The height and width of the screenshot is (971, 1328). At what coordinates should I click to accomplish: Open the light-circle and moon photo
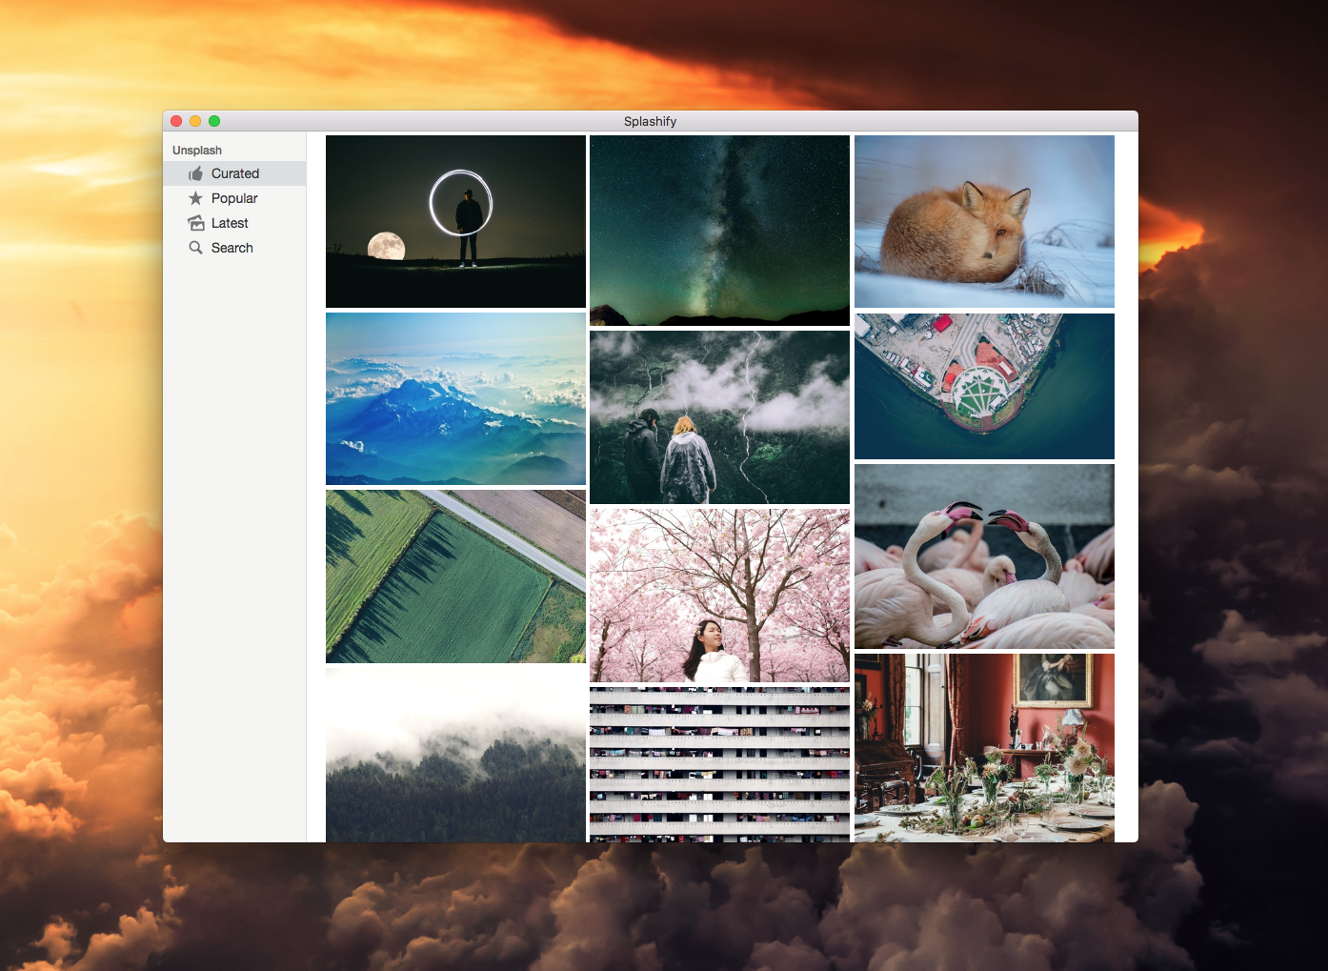(454, 221)
